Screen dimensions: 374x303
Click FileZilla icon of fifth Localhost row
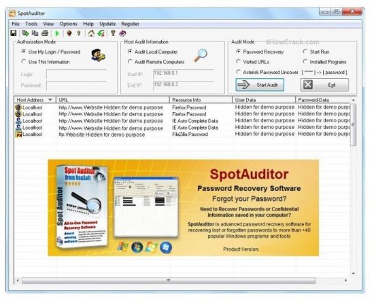(18, 134)
